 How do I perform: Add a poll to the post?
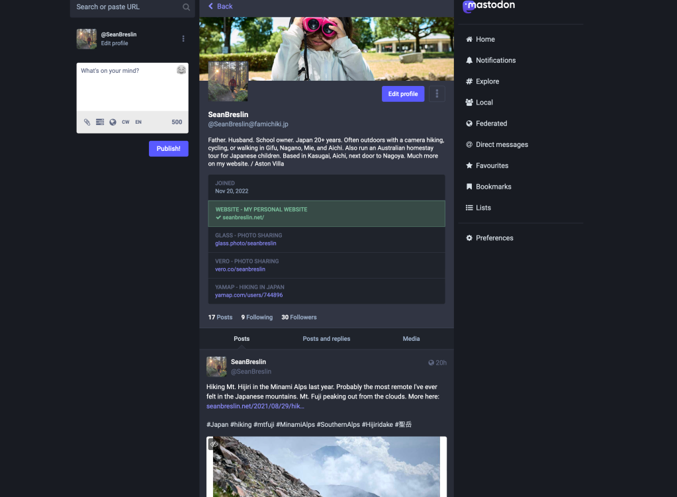point(100,122)
